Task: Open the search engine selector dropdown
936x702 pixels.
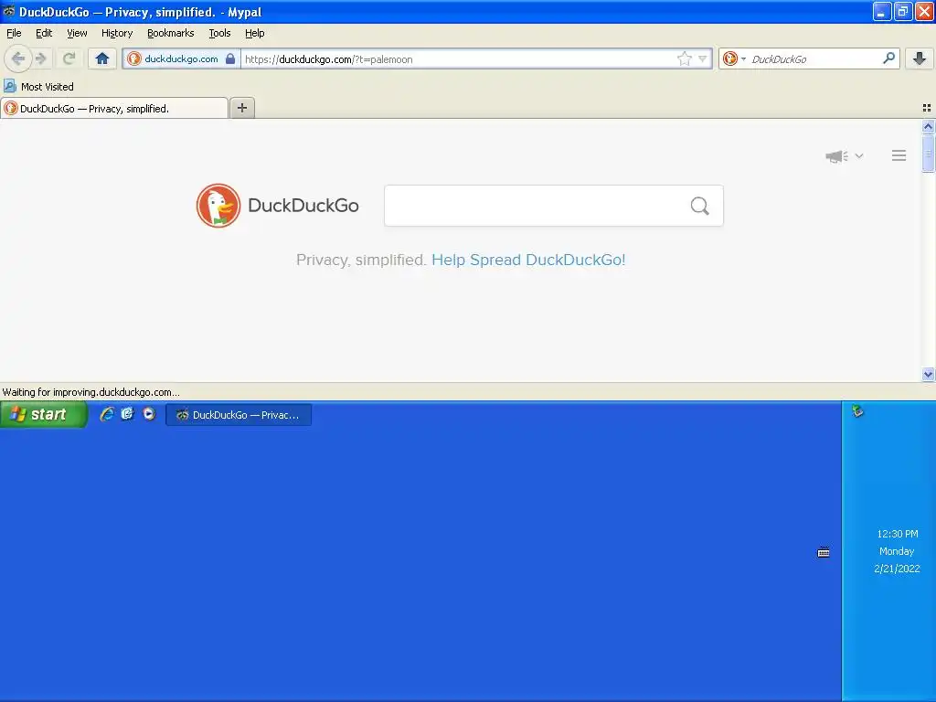Action: 734,58
